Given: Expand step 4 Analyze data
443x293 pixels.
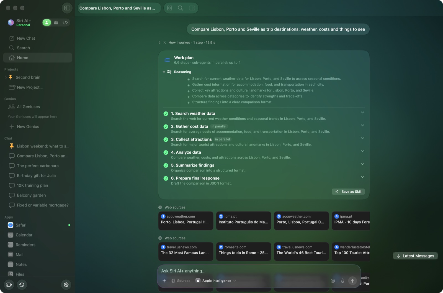Looking at the screenshot, I should point(362,151).
